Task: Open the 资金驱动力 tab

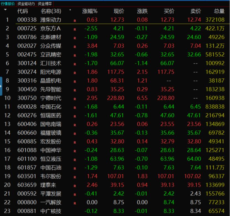Action: (x=26, y=4)
